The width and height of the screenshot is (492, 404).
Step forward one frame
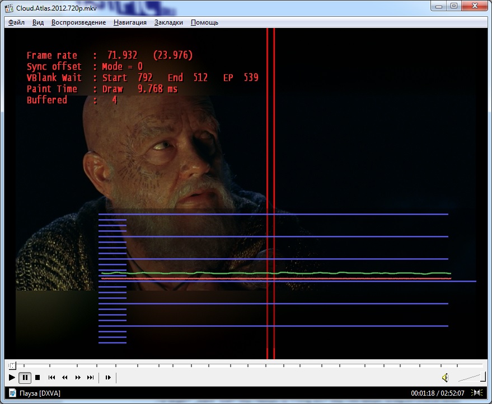[x=108, y=378]
